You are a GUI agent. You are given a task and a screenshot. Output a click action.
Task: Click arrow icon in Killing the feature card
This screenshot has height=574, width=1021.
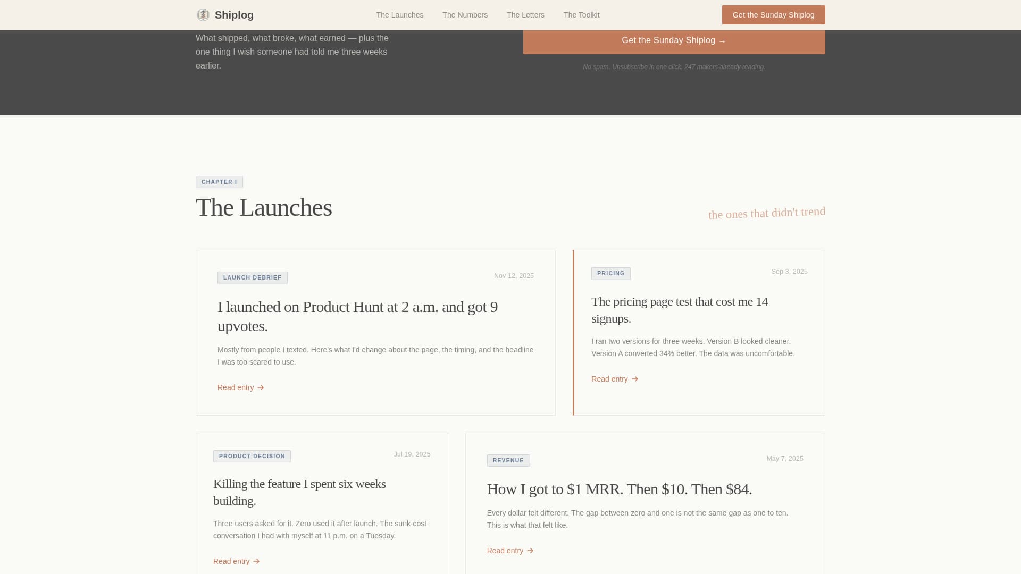pyautogui.click(x=256, y=561)
